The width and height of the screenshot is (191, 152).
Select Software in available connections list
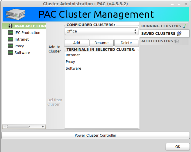coord(24,53)
